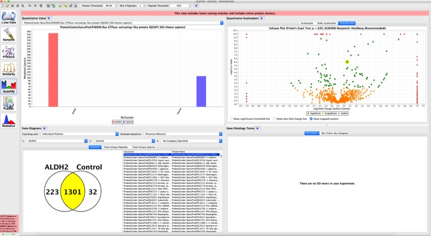
Task: Click the blue help icon after Peptide Threshold
Action: pos(196,5)
